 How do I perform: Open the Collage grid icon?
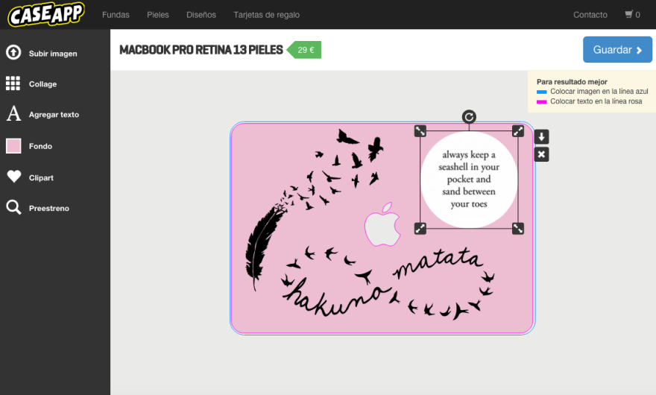tap(13, 83)
